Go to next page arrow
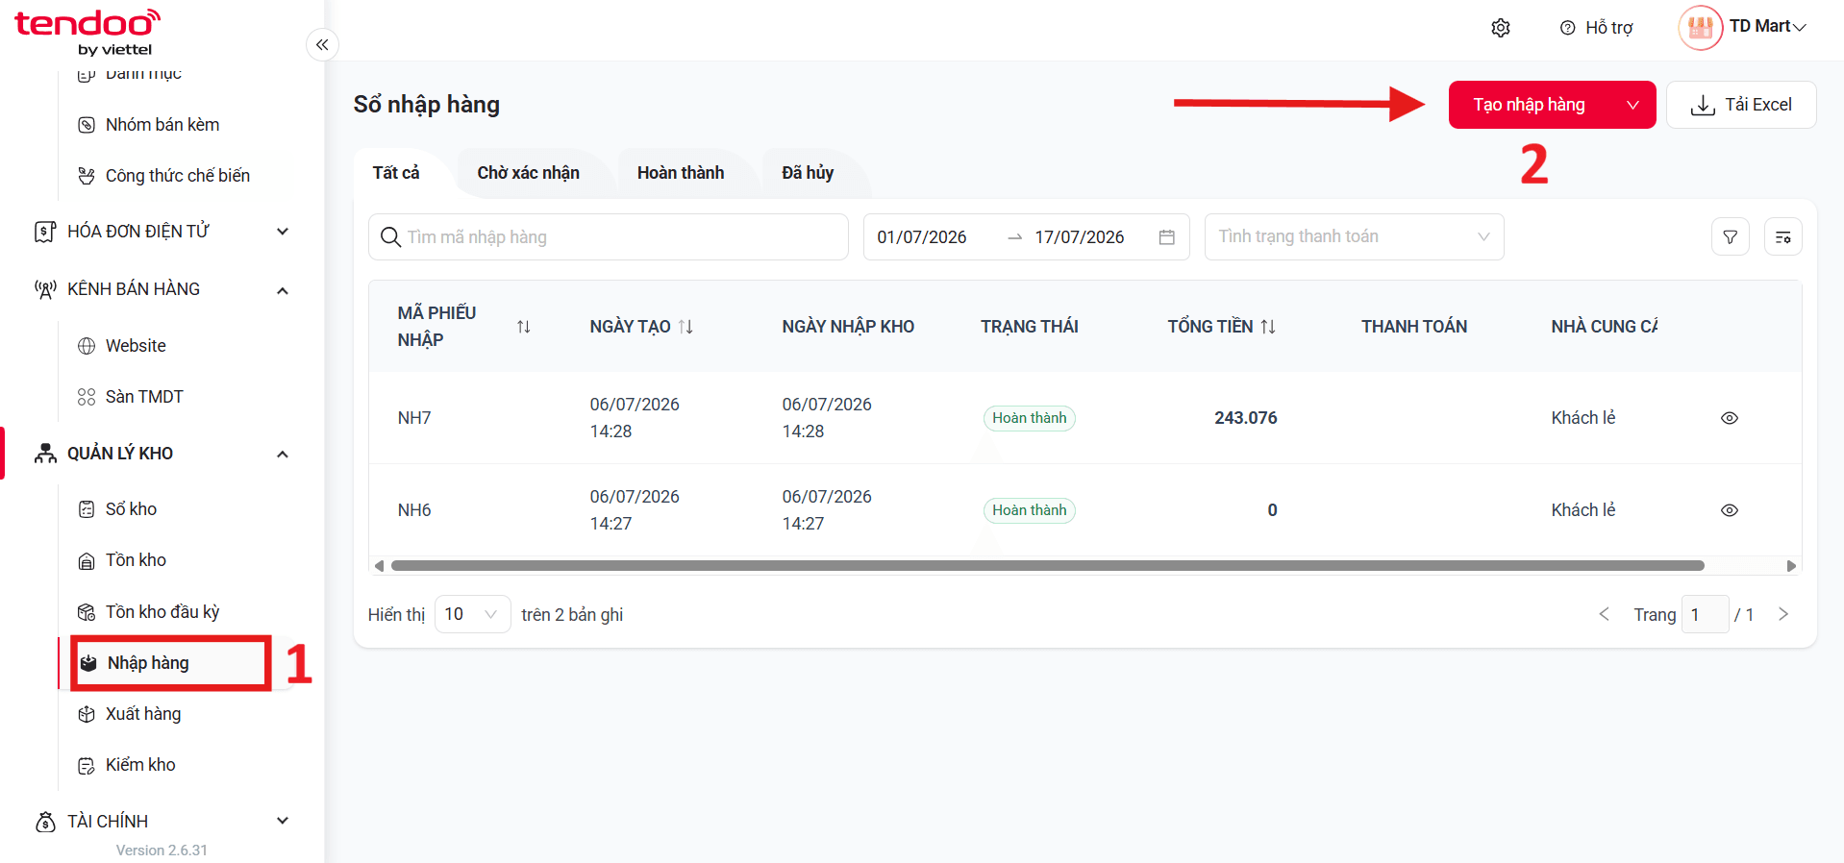This screenshot has width=1844, height=863. click(1783, 614)
